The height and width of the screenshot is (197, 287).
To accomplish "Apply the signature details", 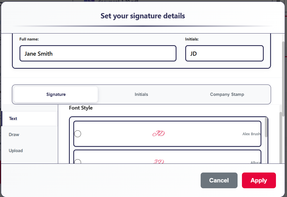I will point(259,180).
